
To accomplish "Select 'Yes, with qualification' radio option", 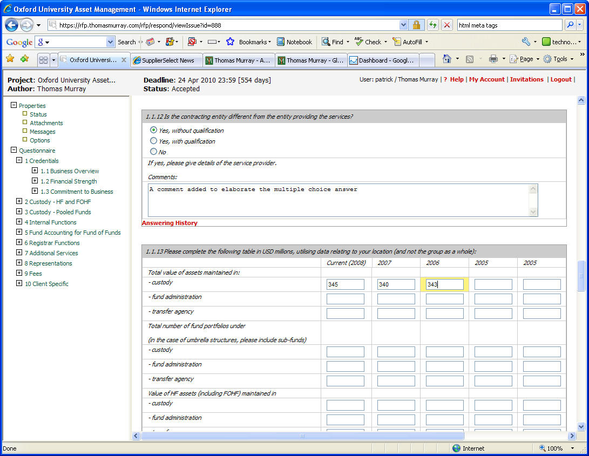I will tap(153, 141).
